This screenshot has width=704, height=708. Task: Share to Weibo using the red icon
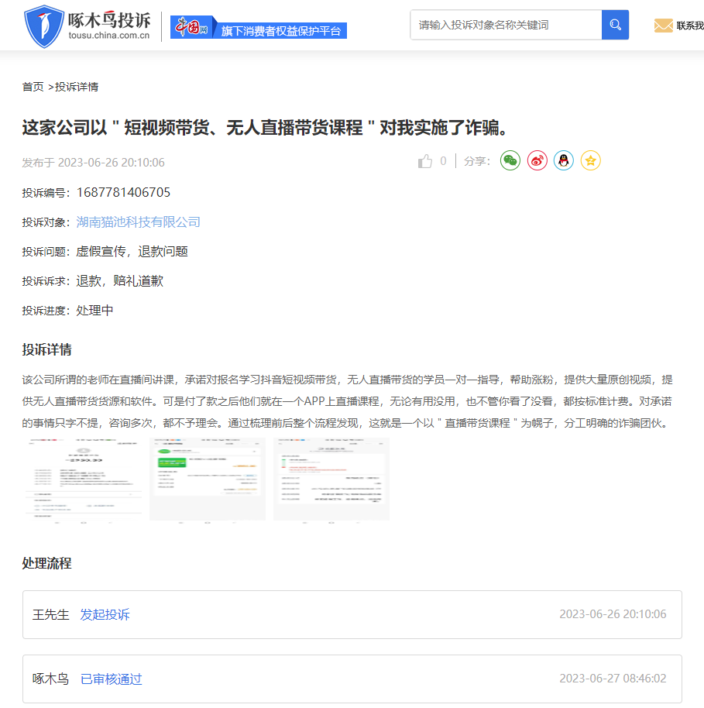coord(537,160)
